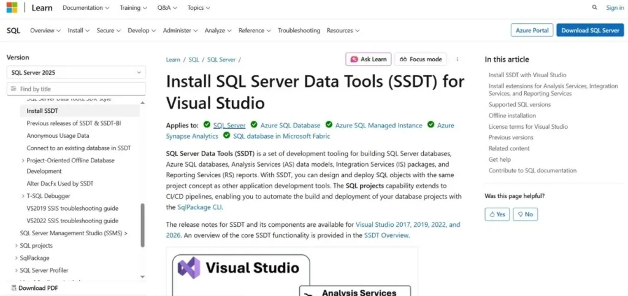The image size is (628, 296).
Task: Click Azure SQL Managed Instance link
Action: click(378, 125)
